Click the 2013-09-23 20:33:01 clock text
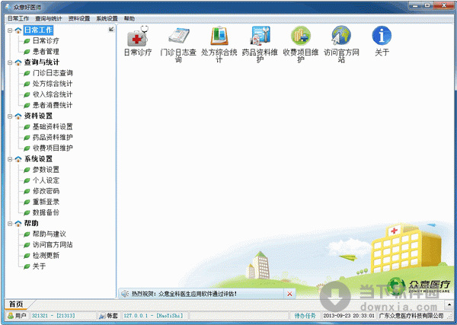457x325 pixels. 349,316
